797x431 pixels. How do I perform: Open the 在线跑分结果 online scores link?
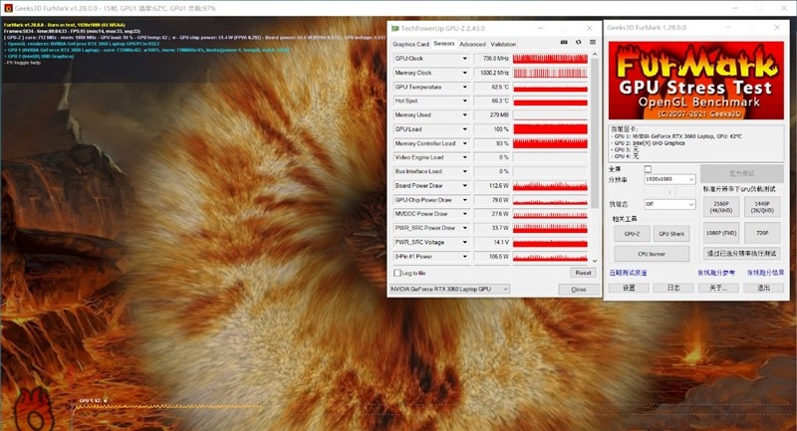pyautogui.click(x=765, y=273)
